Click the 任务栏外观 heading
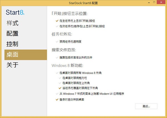The height and width of the screenshot is (118, 167). tap(62, 34)
